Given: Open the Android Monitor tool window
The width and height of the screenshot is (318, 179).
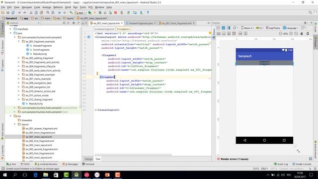Looking at the screenshot, I should click(46, 164).
